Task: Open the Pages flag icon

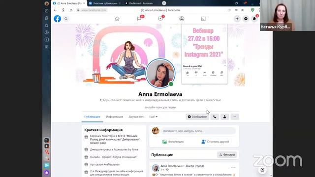Action: pyautogui.click(x=139, y=19)
